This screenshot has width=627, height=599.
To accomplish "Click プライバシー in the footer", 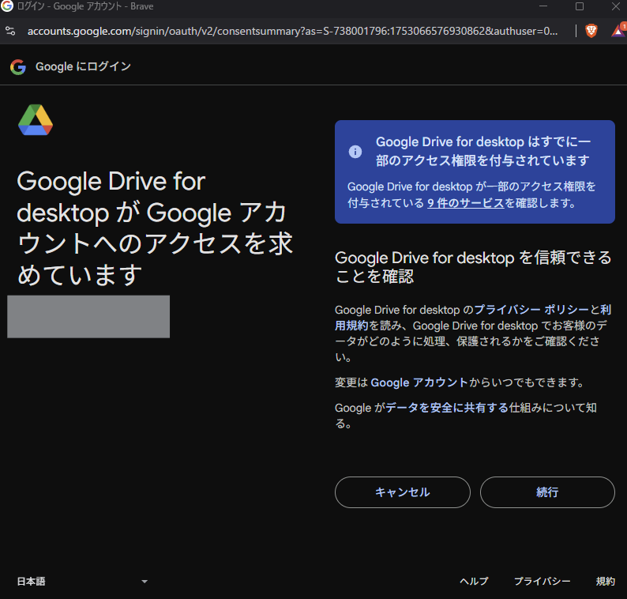I will point(542,582).
